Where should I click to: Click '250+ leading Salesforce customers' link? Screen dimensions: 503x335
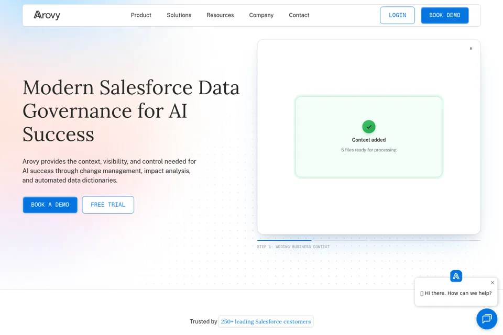click(x=266, y=321)
